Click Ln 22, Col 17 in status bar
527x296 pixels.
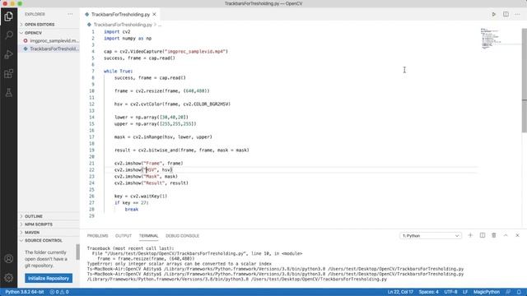click(x=400, y=292)
